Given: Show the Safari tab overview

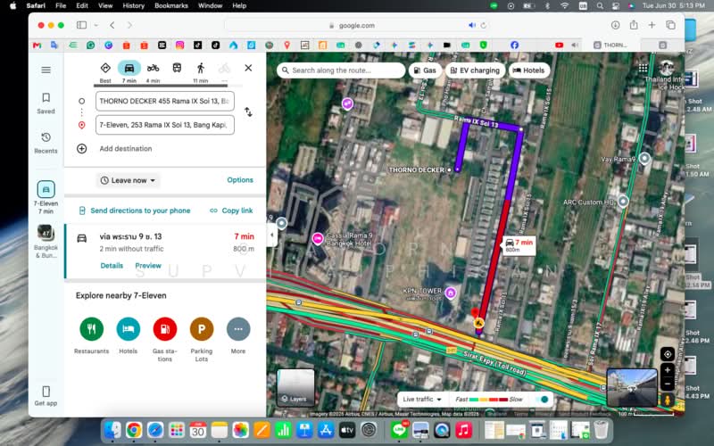Looking at the screenshot, I should tap(670, 26).
